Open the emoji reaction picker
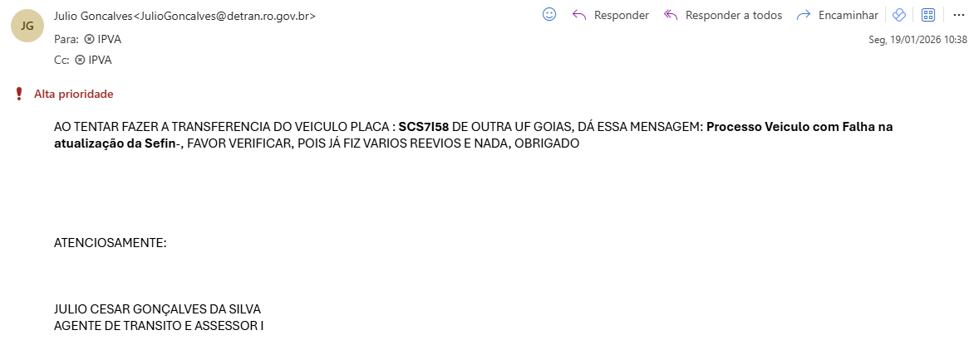969x340 pixels. (548, 14)
